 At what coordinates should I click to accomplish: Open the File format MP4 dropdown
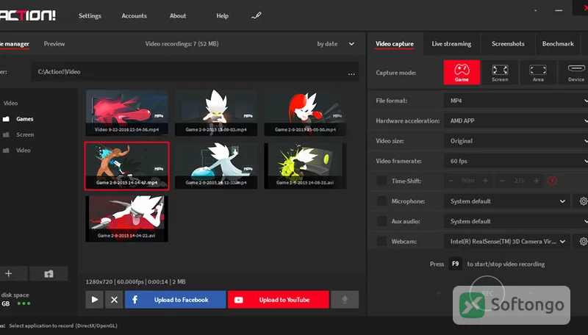coord(516,101)
